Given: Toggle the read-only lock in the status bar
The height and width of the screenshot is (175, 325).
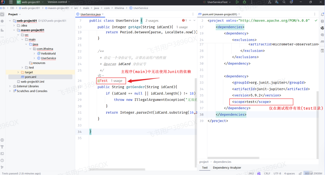Looking at the screenshot, I should point(300,173).
